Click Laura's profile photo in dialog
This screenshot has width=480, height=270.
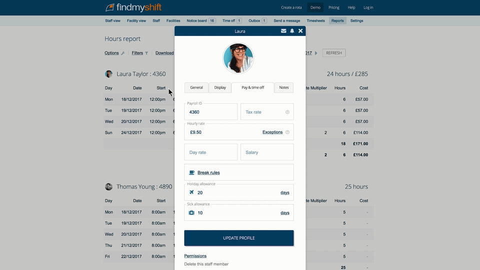[238, 58]
